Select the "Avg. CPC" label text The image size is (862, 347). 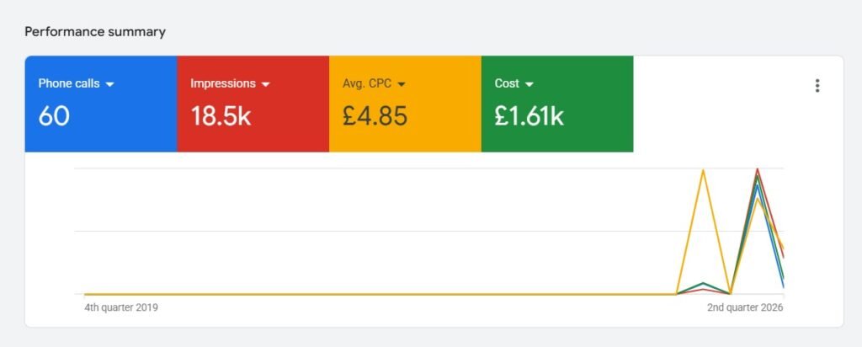[x=367, y=84]
